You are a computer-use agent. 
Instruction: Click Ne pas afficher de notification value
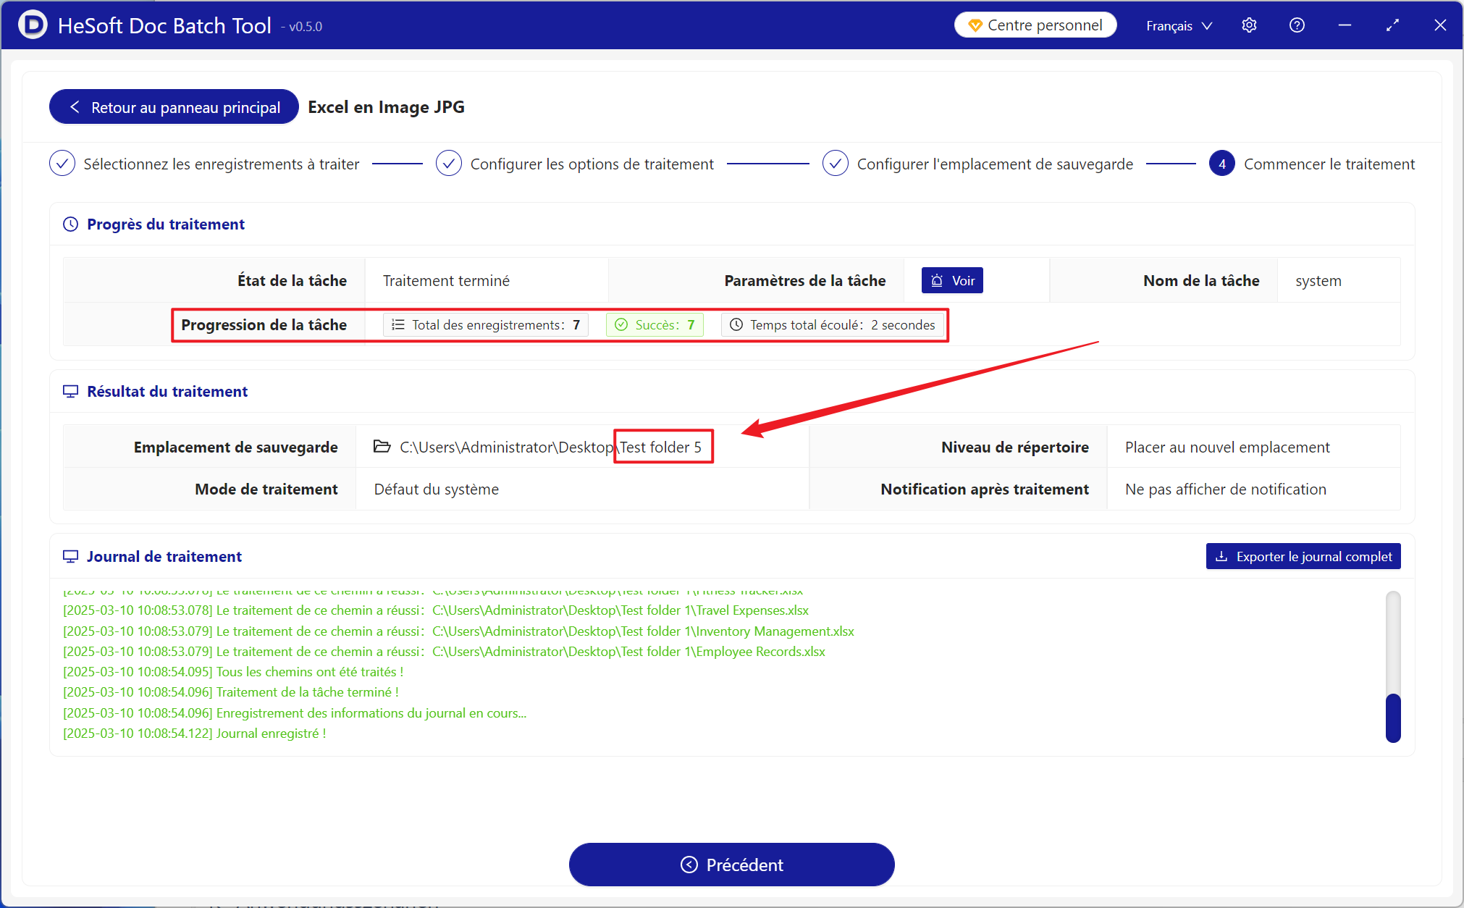[1226, 489]
